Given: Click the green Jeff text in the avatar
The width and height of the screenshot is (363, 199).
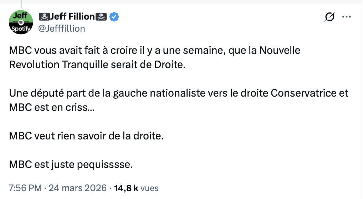Looking at the screenshot, I should [x=21, y=15].
